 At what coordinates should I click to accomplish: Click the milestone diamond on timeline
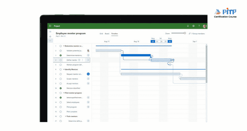[x=170, y=65]
